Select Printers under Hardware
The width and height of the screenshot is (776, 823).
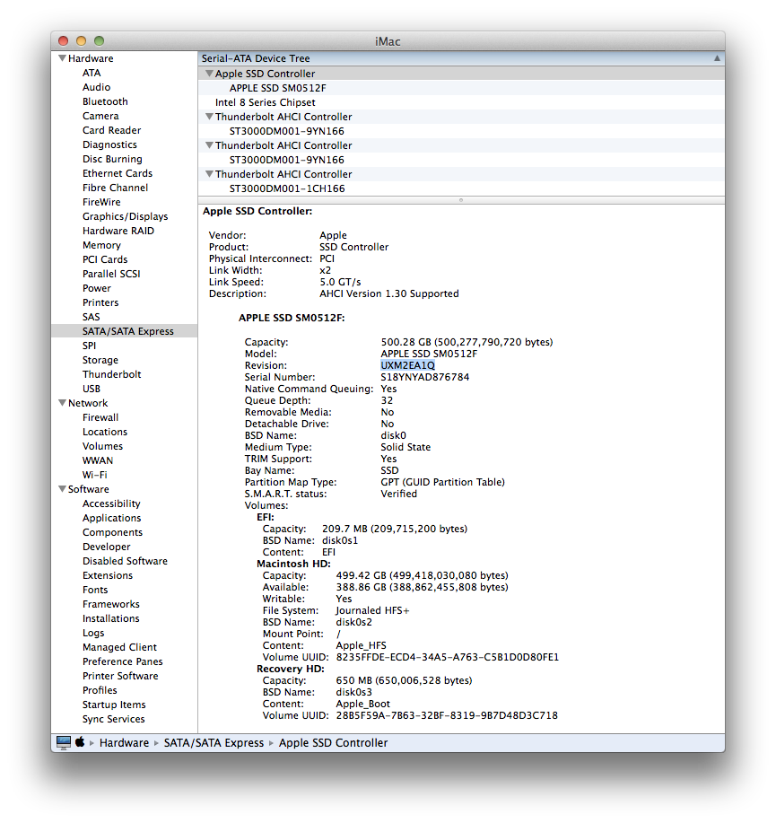(100, 302)
